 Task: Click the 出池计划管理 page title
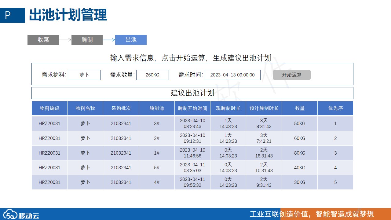68,15
